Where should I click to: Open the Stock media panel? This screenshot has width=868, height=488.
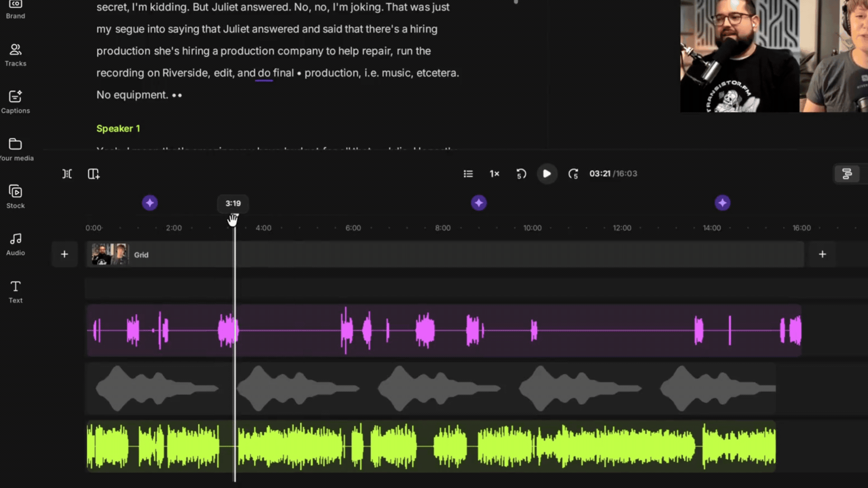pos(15,197)
